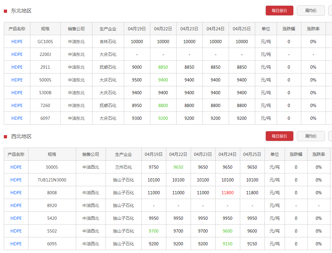The width and height of the screenshot is (332, 253).
Task: Switch to 周均价 tab in 东北地区 section
Action: click(311, 11)
